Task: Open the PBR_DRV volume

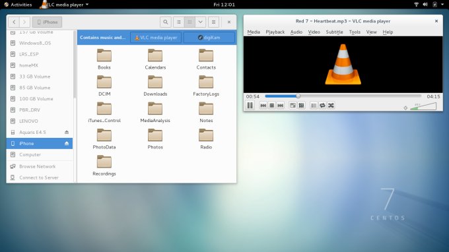Action: [x=40, y=110]
